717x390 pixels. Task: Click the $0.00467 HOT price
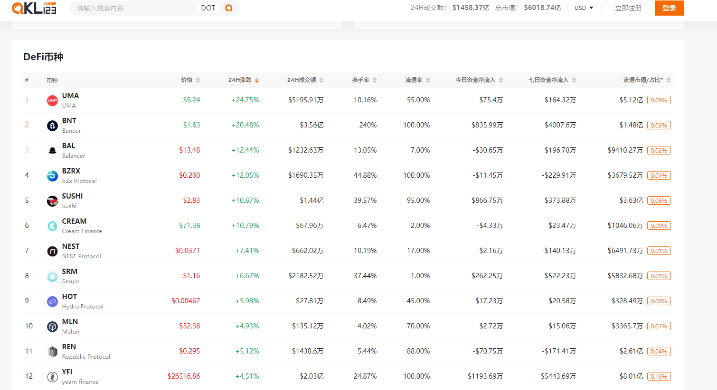[186, 301]
